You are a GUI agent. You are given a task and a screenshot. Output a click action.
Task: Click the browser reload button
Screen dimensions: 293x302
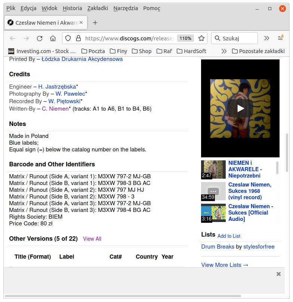click(x=39, y=38)
